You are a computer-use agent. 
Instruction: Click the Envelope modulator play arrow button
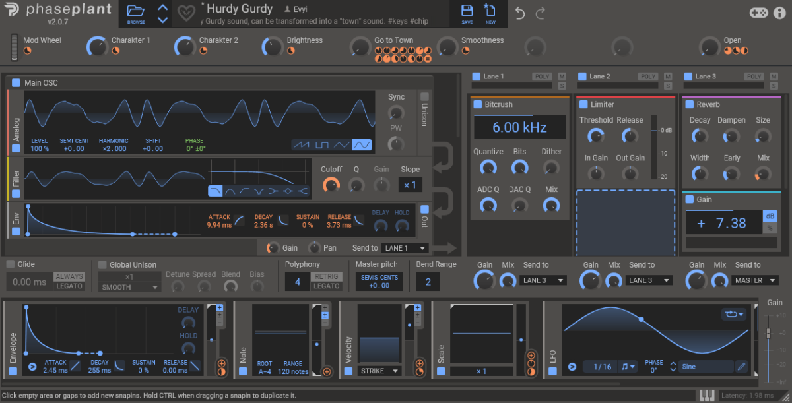pyautogui.click(x=32, y=367)
